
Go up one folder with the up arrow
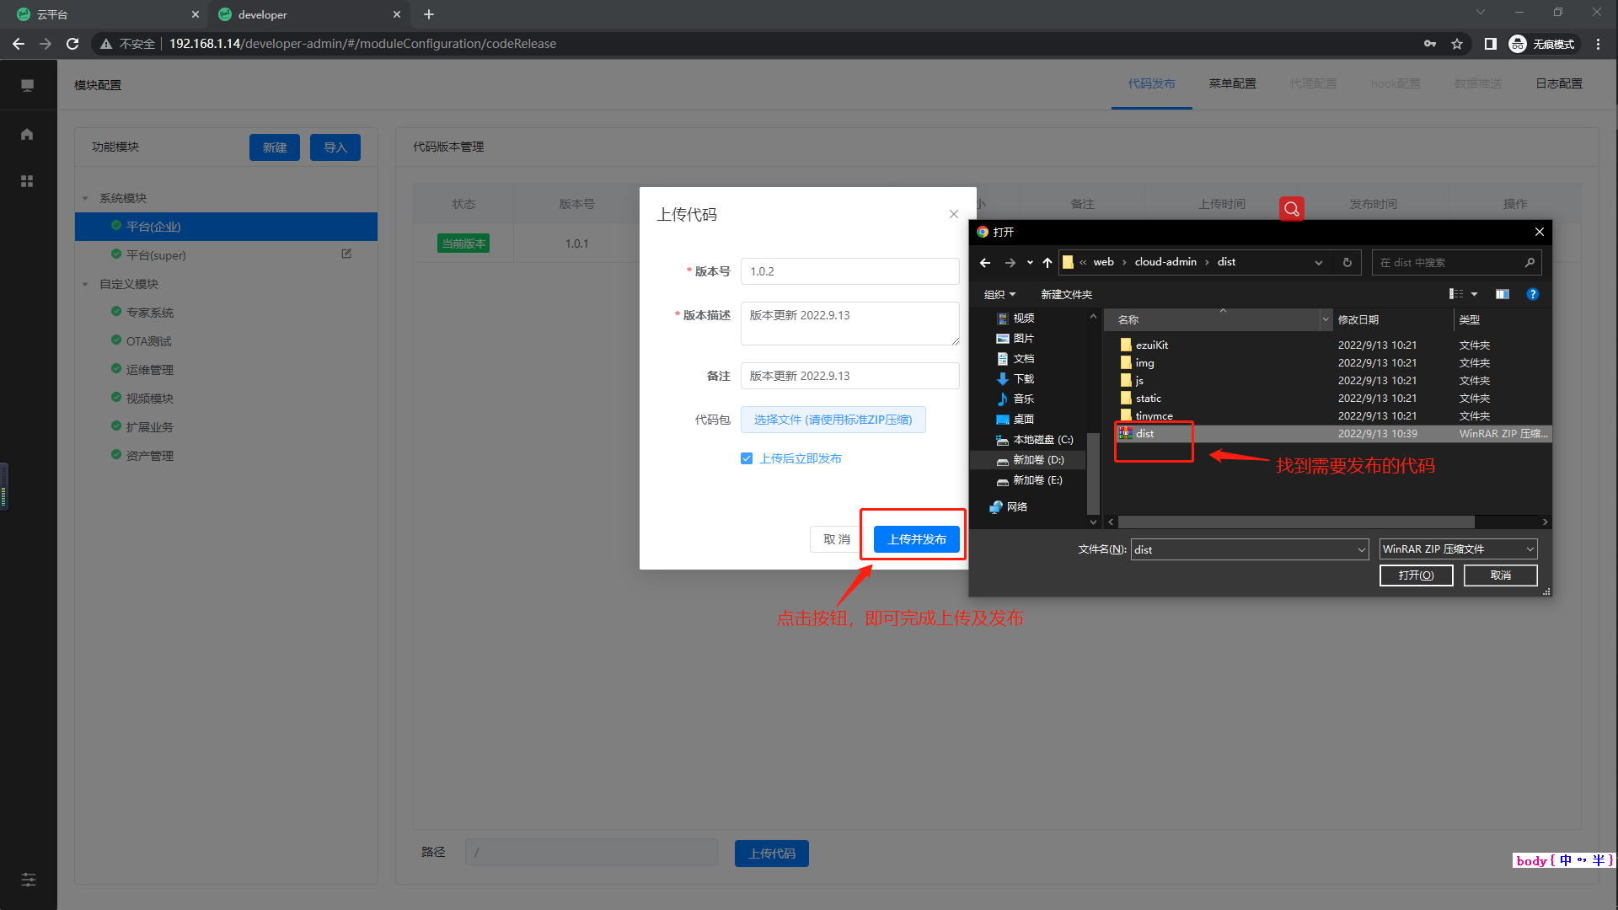coord(1047,262)
